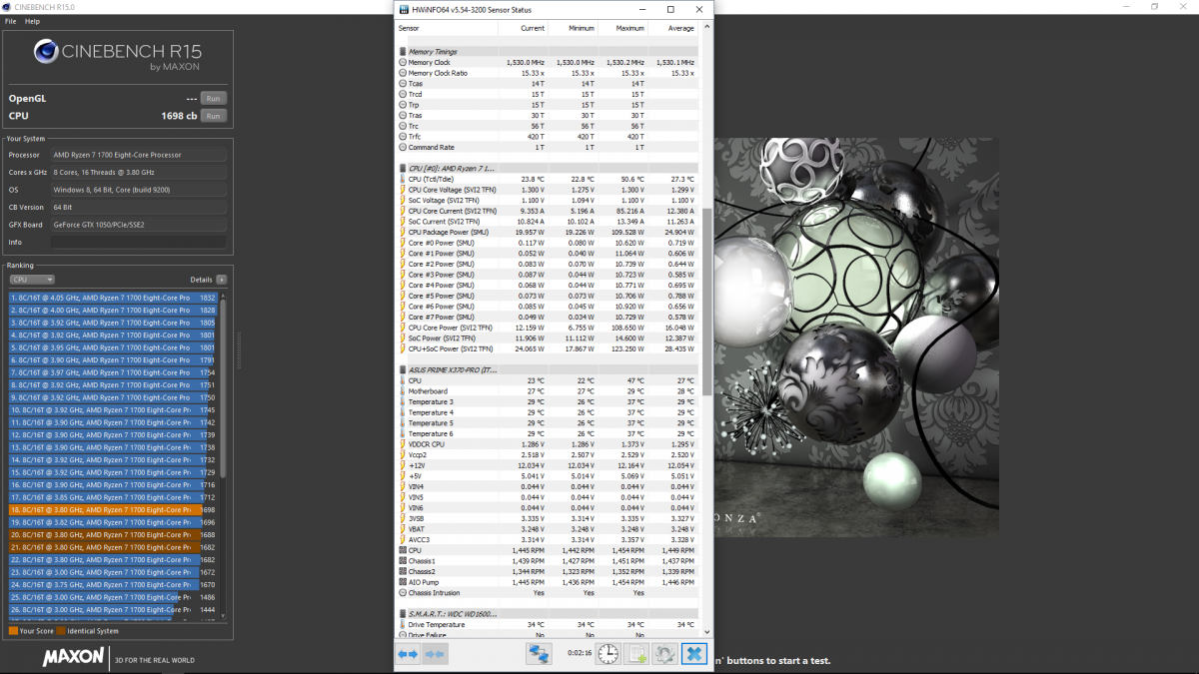Run the OpenGL benchmark

coord(212,98)
